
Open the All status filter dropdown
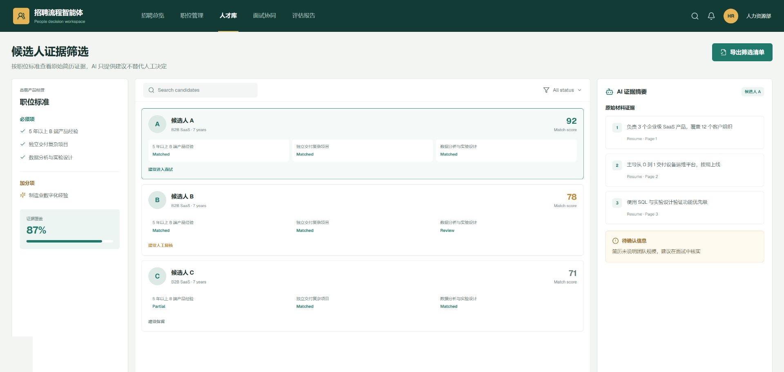tap(562, 90)
